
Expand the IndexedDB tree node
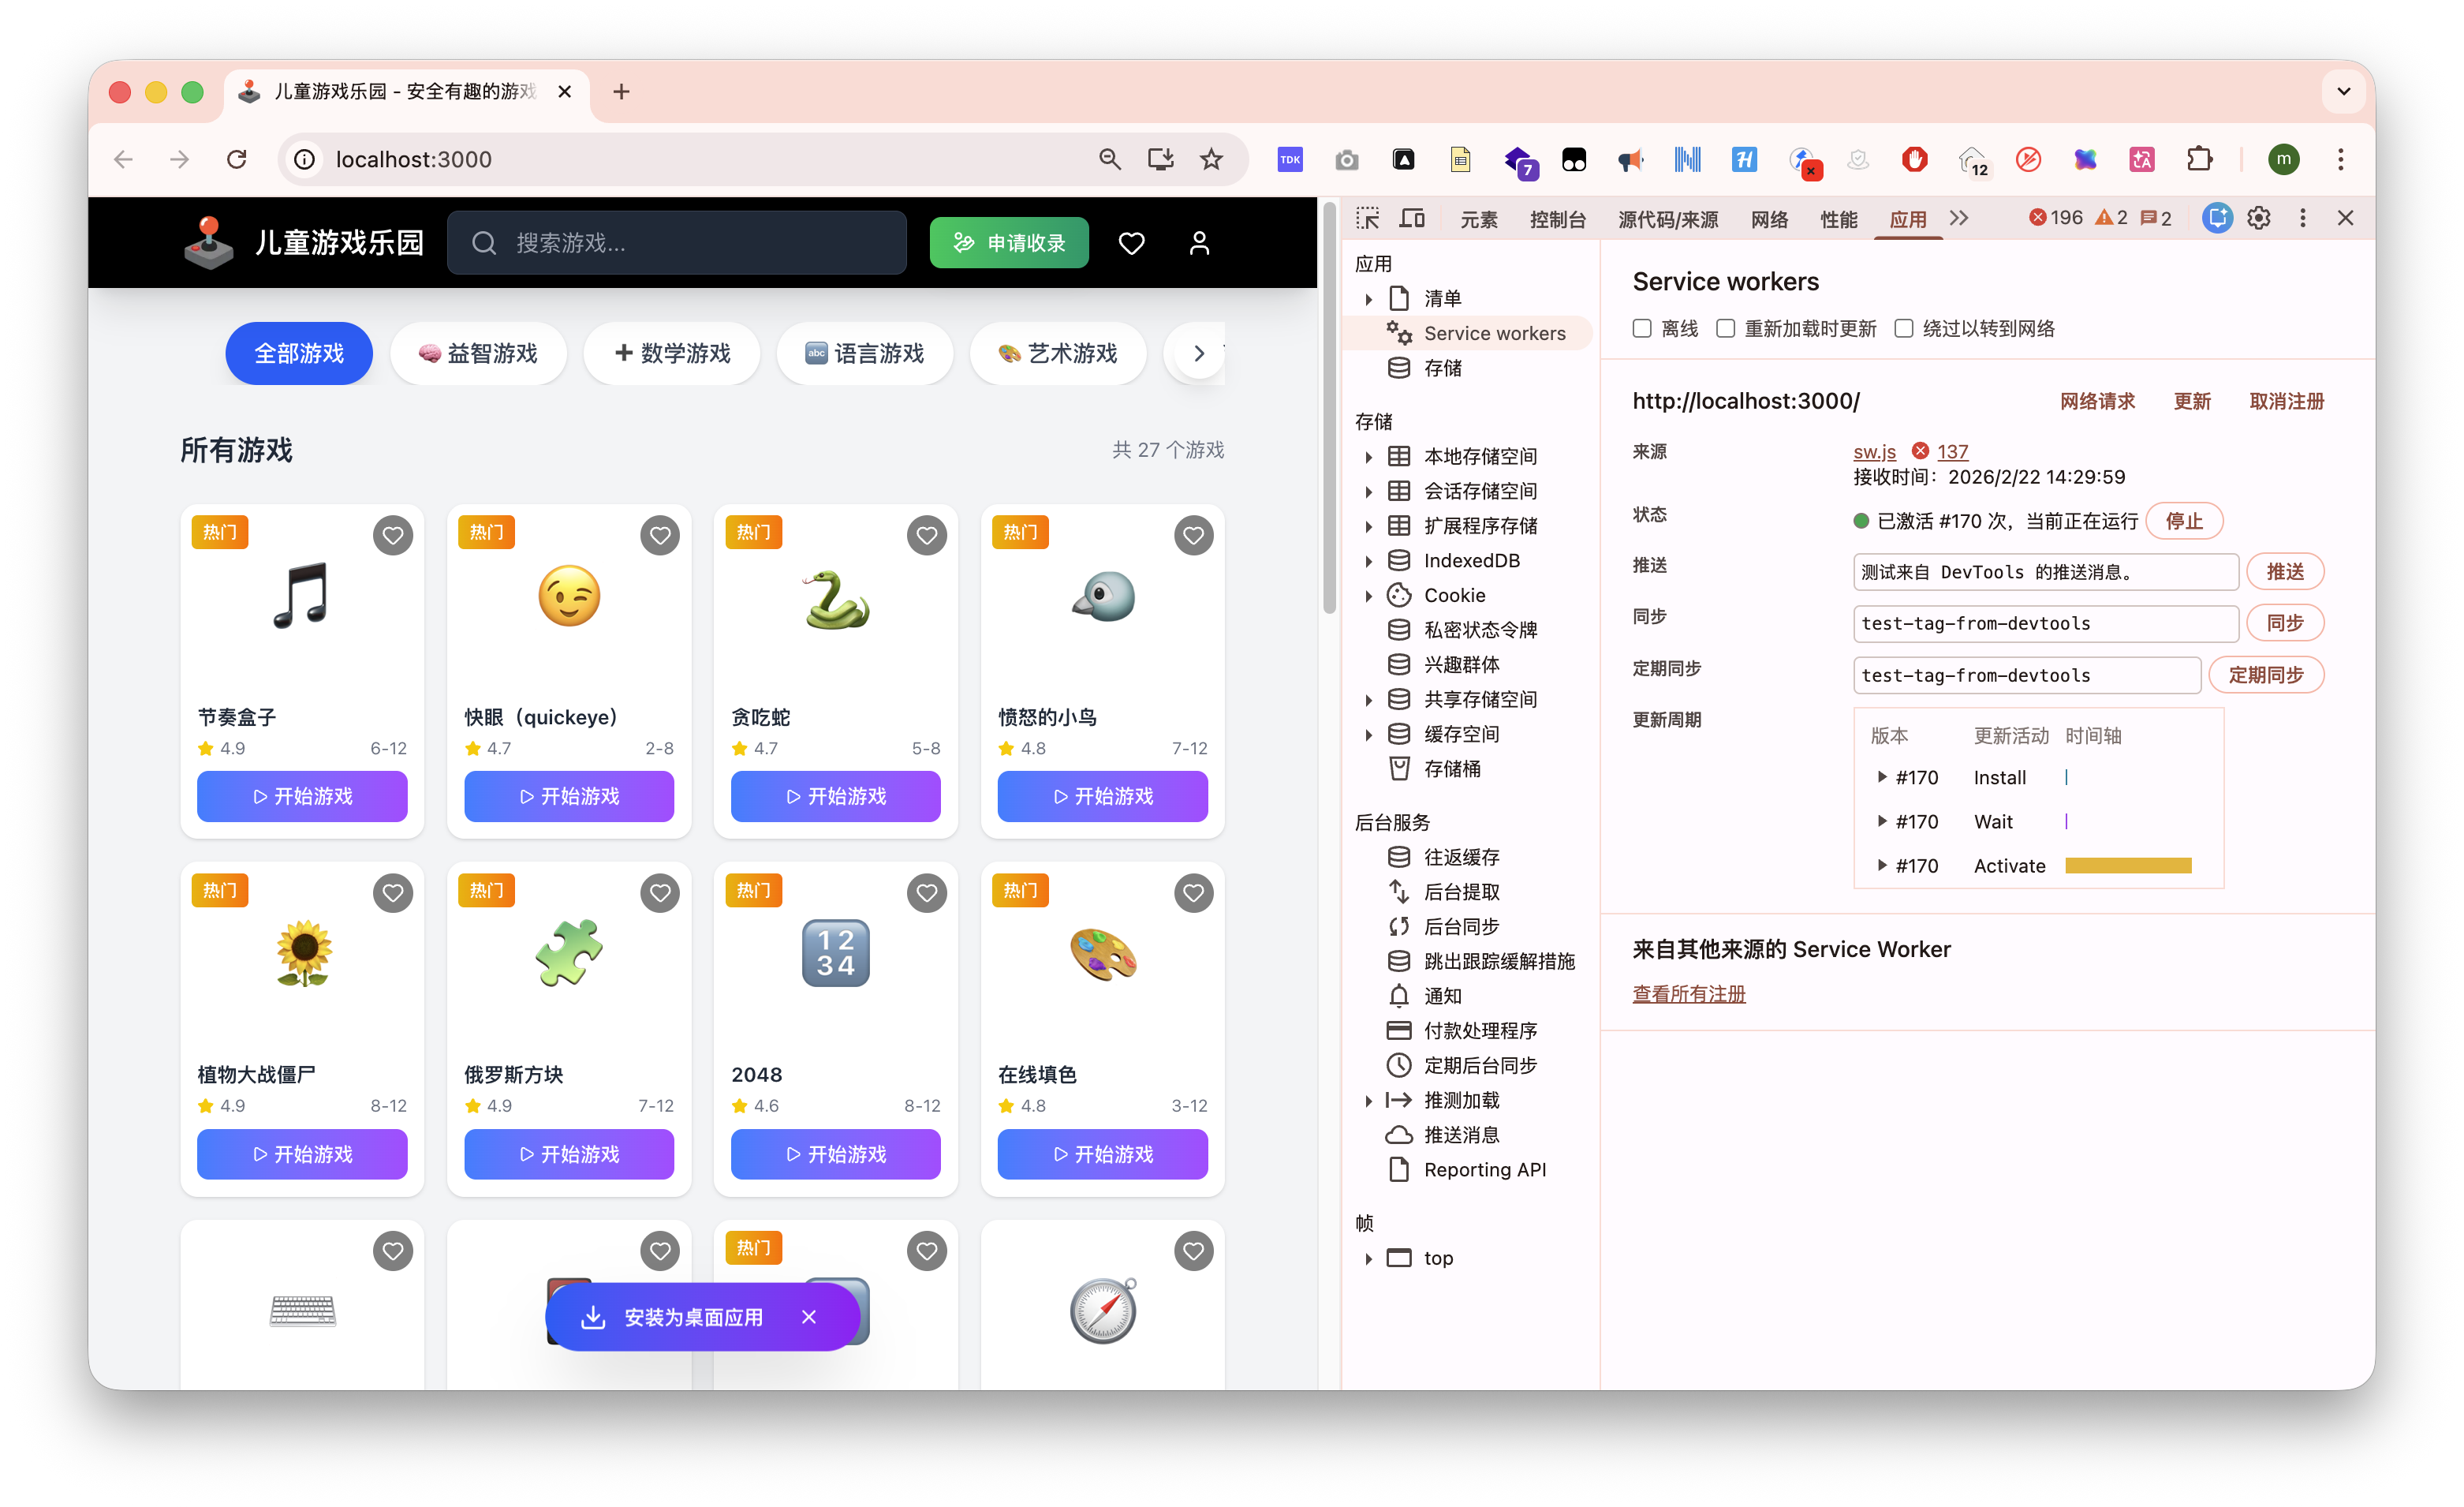click(1370, 560)
